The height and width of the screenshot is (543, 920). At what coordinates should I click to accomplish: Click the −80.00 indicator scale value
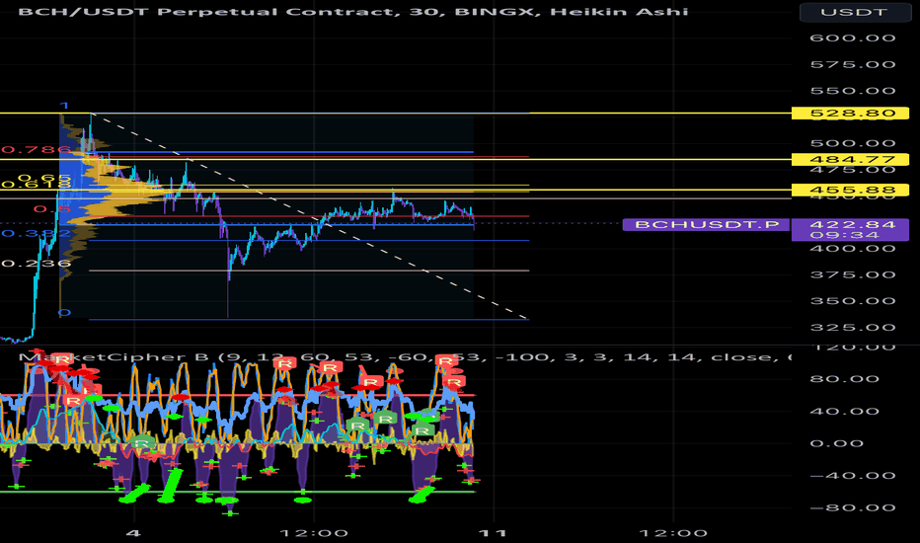pos(853,508)
